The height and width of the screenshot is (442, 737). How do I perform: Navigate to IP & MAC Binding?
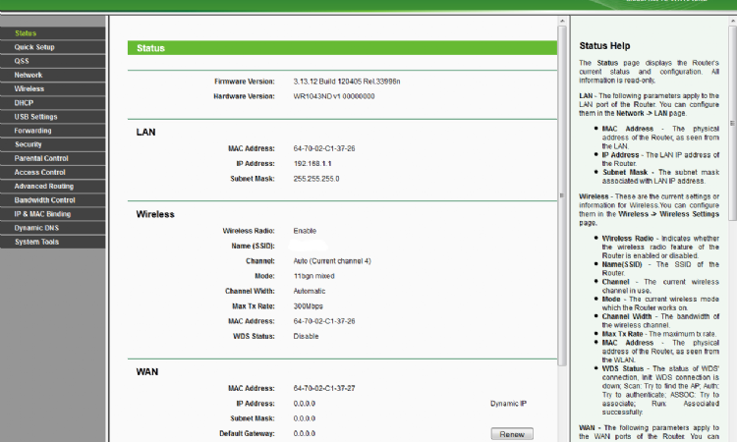click(42, 213)
